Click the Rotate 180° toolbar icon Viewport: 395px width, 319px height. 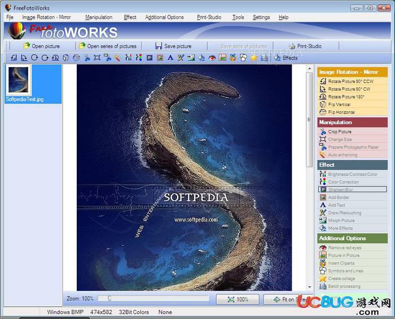tap(55, 58)
